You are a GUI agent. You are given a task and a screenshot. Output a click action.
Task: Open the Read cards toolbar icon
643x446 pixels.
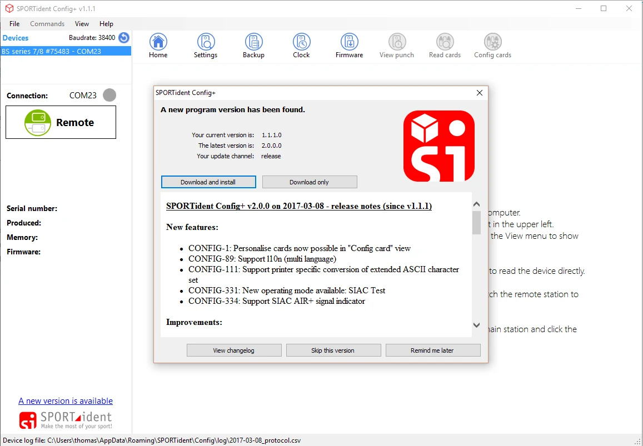(445, 46)
